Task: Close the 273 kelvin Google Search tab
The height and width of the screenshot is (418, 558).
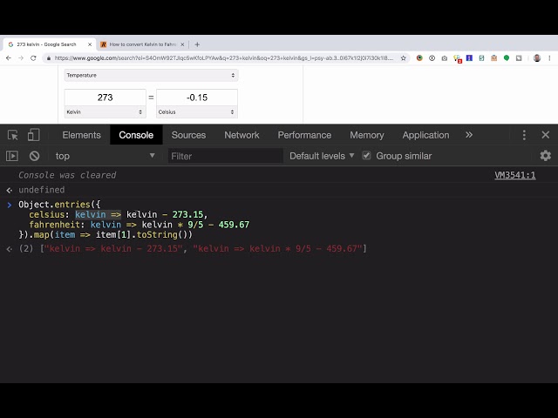Action: point(90,44)
